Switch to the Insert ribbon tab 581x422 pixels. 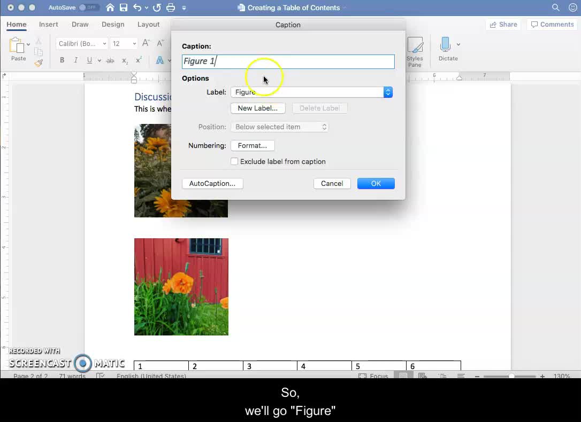(48, 25)
